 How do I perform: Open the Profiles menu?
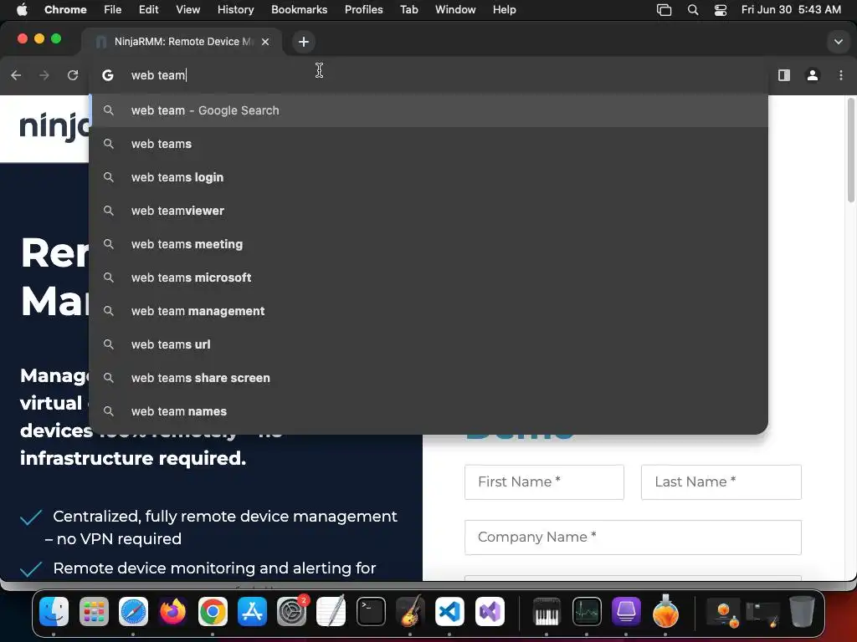pyautogui.click(x=364, y=9)
